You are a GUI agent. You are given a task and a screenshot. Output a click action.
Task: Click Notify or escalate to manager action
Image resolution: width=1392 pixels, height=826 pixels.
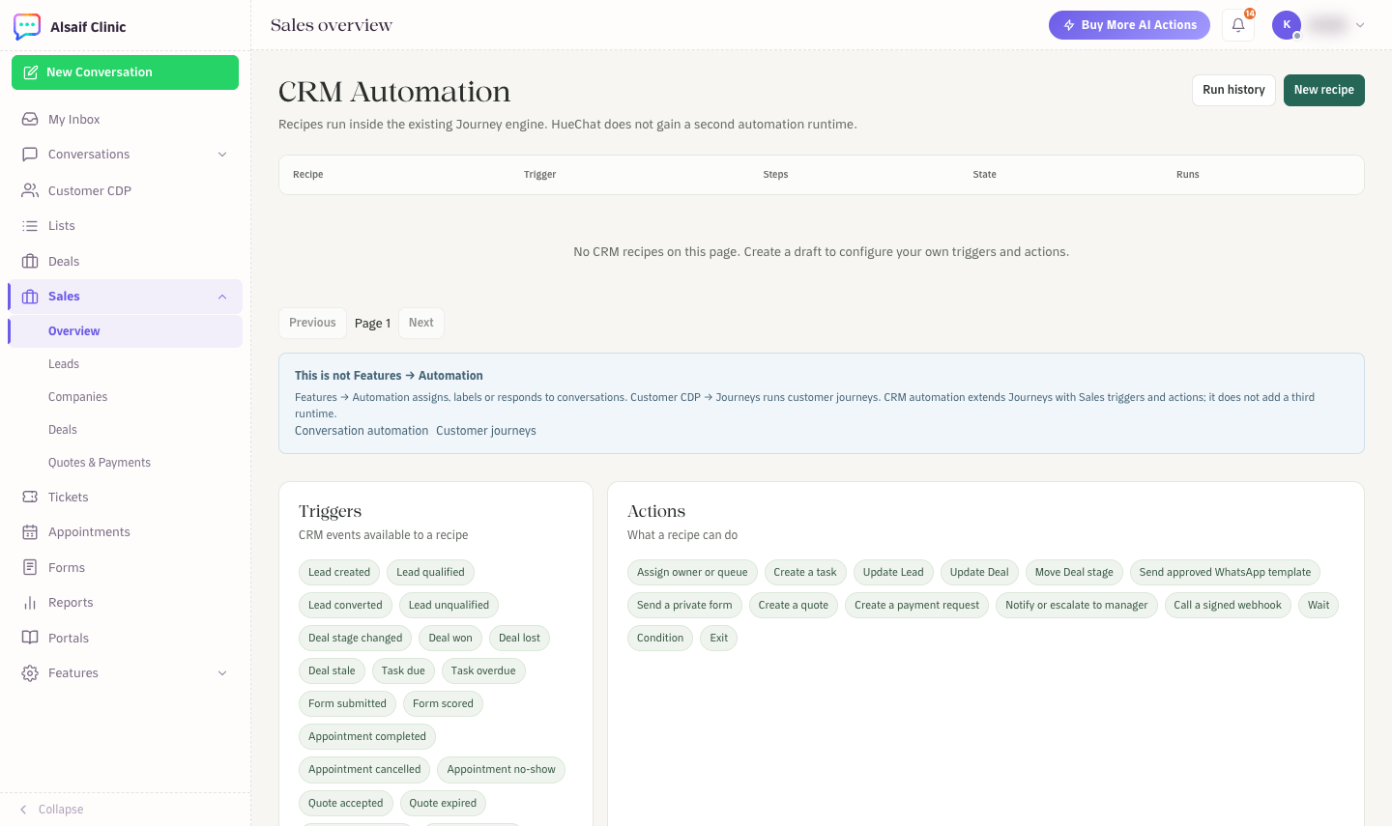1076,605
